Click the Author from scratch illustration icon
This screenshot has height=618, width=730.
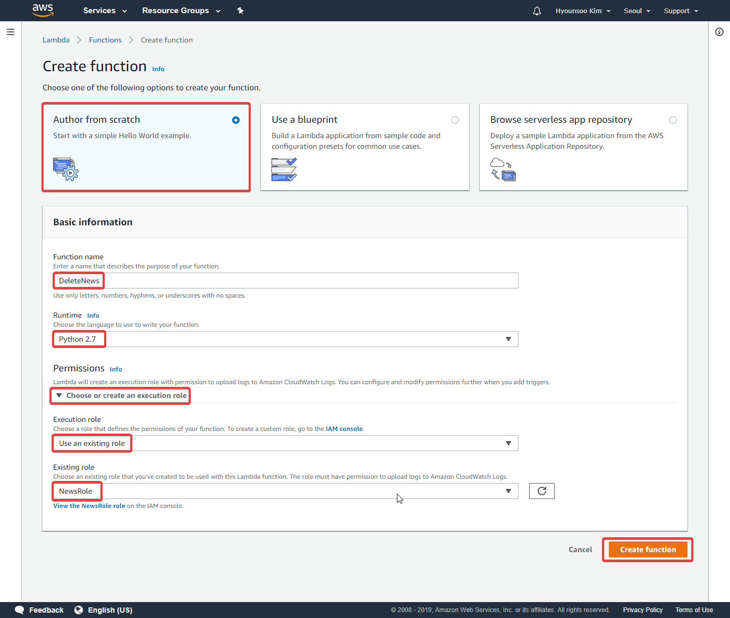(66, 169)
